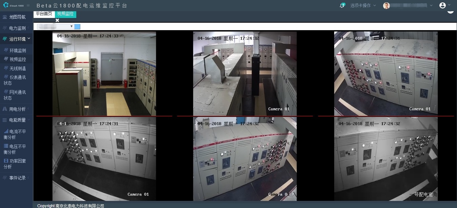Viewport: 457px width, 208px height.
Task: Click the Cloud-1800 logo icon
Action: point(6,5)
